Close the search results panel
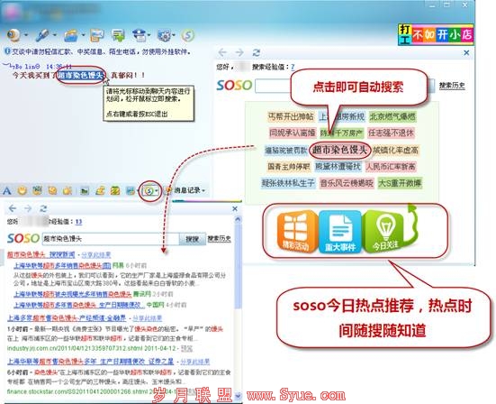The height and width of the screenshot is (404, 496). click(235, 208)
